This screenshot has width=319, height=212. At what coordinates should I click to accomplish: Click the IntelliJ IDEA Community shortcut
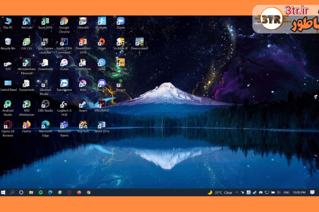tap(64, 42)
